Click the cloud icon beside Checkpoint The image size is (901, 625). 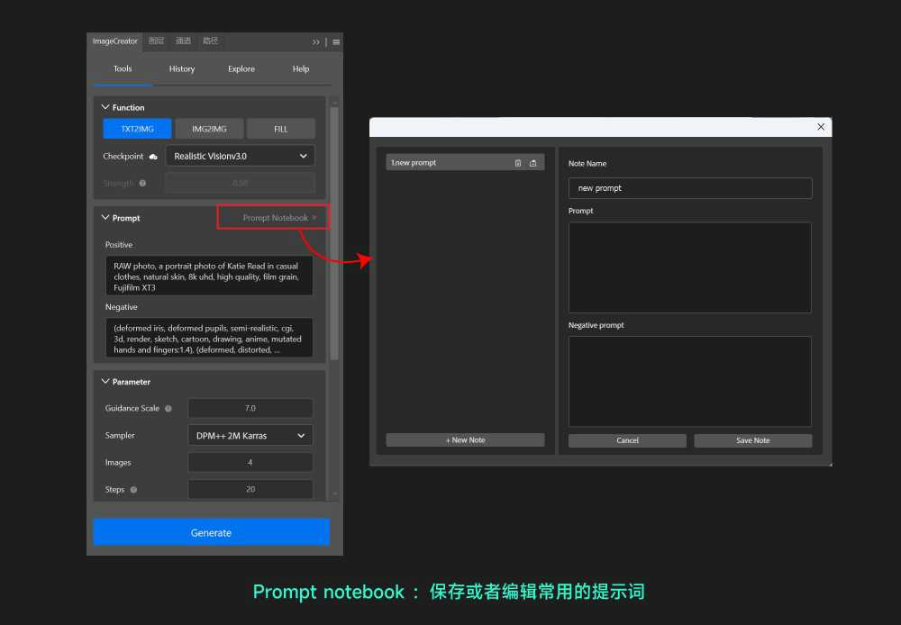[x=153, y=157]
